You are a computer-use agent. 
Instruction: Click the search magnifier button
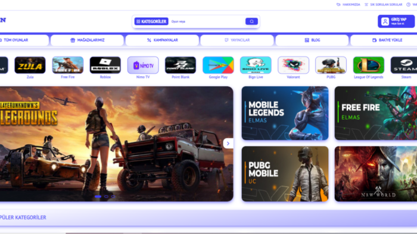pyautogui.click(x=251, y=21)
